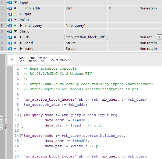The height and width of the screenshot is (159, 162).
Task: Click input_reg mode on line 10
Action: coord(108,115)
